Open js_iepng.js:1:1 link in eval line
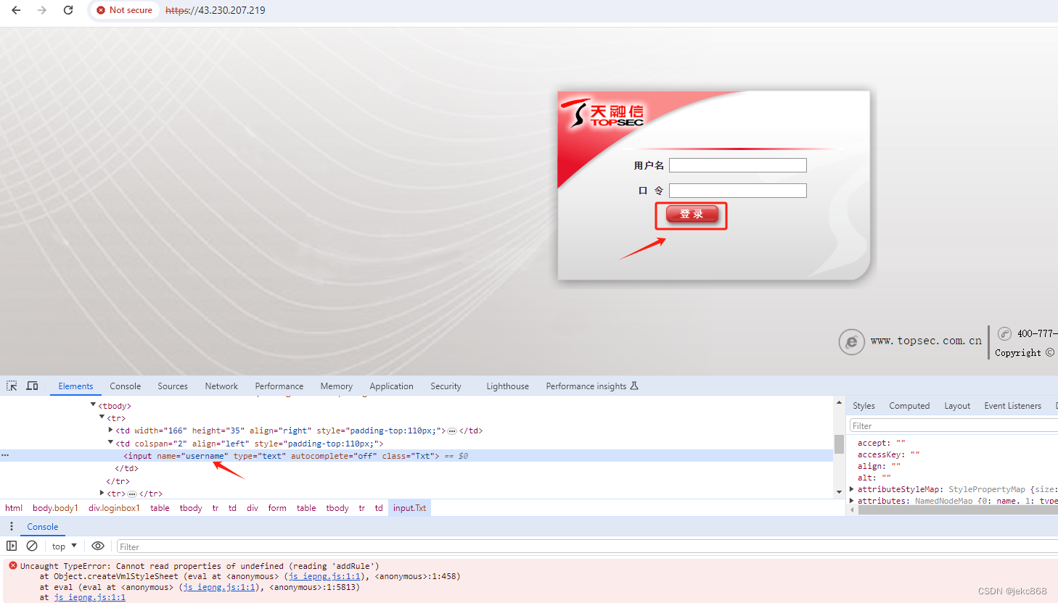 pyautogui.click(x=219, y=588)
